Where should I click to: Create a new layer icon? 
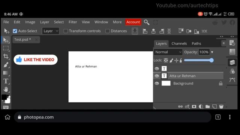pos(214,106)
